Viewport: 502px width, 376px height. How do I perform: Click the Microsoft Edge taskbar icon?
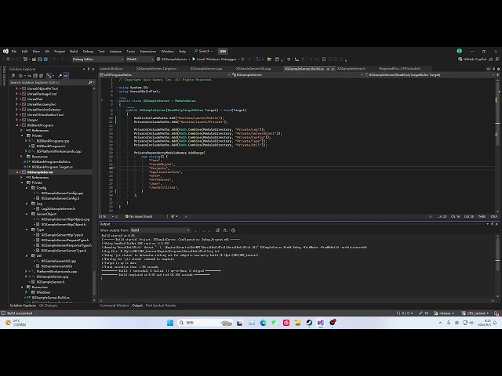click(264, 323)
